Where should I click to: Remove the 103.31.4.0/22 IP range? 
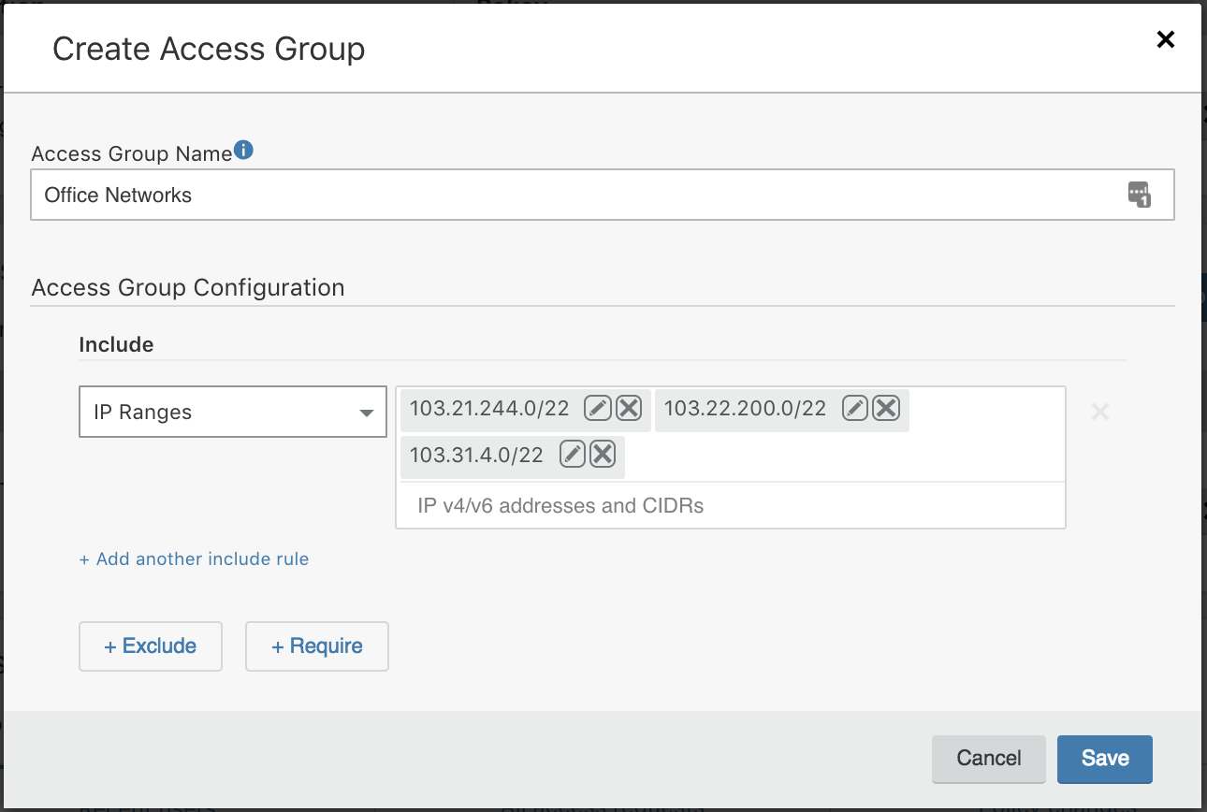pyautogui.click(x=603, y=456)
